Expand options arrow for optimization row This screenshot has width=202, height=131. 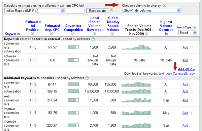(x=192, y=91)
